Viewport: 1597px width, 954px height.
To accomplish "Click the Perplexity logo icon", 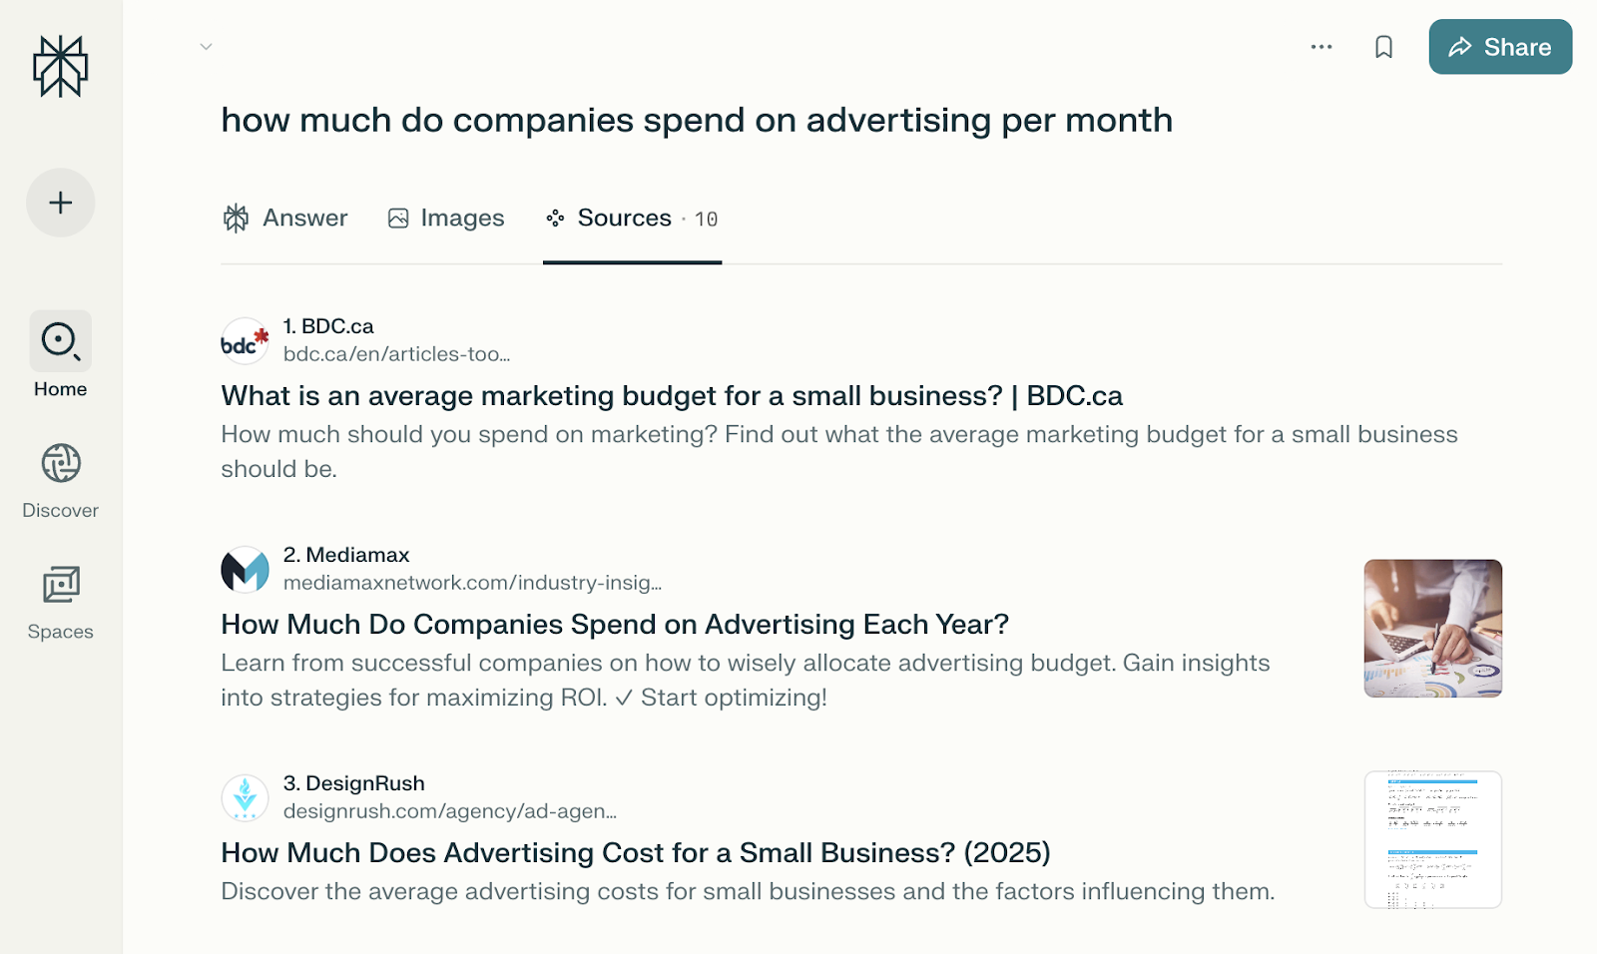I will coord(61,67).
